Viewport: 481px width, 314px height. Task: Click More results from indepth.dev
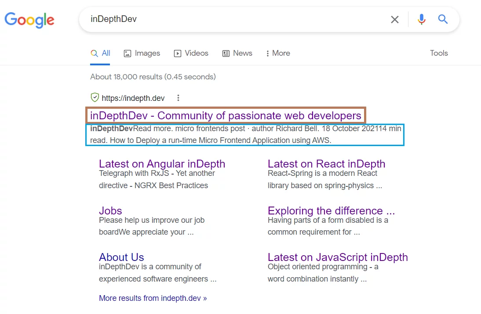click(x=153, y=298)
